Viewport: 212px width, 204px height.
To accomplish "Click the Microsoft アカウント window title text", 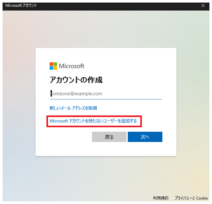I will (21, 5).
